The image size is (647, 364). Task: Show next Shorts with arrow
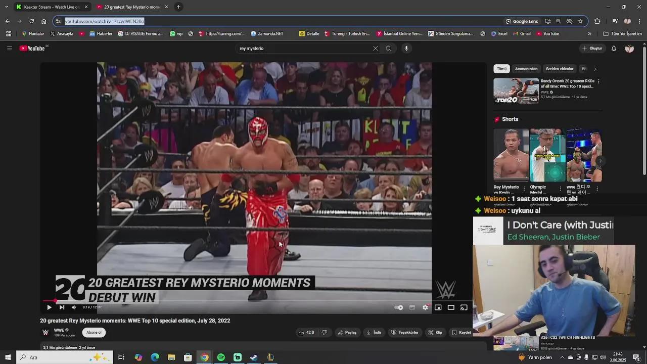point(600,161)
